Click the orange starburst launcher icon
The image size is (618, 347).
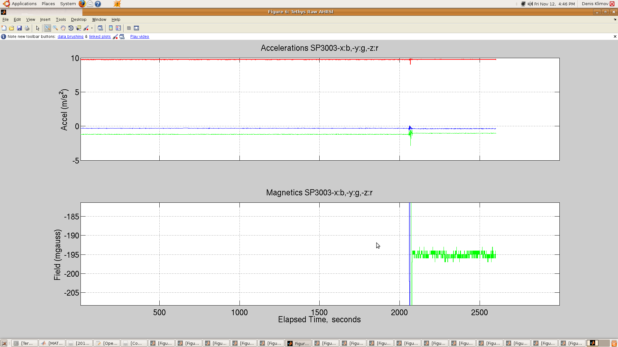click(117, 4)
